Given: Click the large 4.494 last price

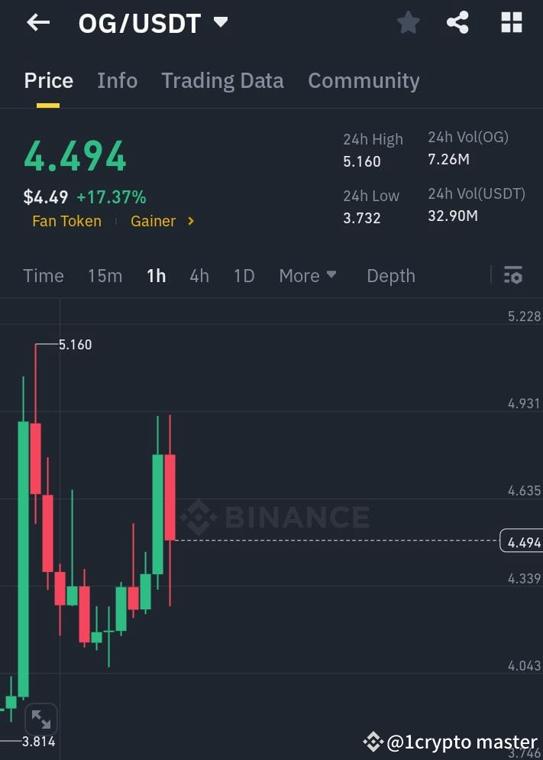Looking at the screenshot, I should [75, 156].
